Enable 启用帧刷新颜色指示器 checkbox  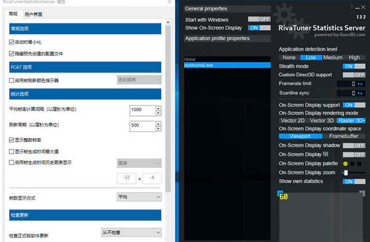(x=11, y=80)
